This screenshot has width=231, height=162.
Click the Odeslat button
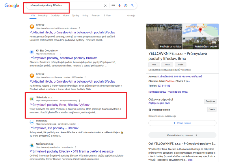(212, 110)
